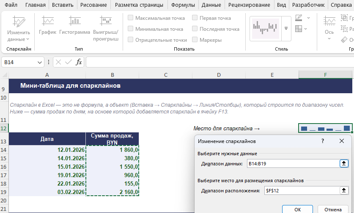This screenshot has height=213, width=354.
Task: Click the formula bar options dots
Action: coord(49,62)
